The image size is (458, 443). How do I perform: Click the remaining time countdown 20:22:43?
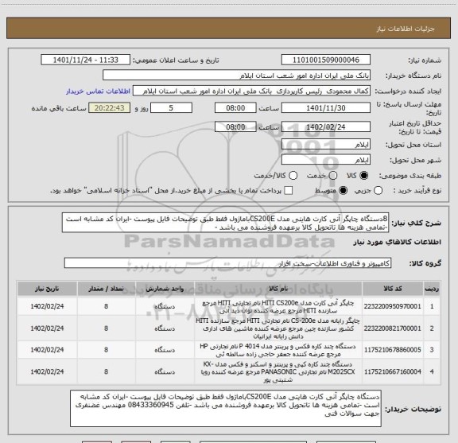[110, 108]
